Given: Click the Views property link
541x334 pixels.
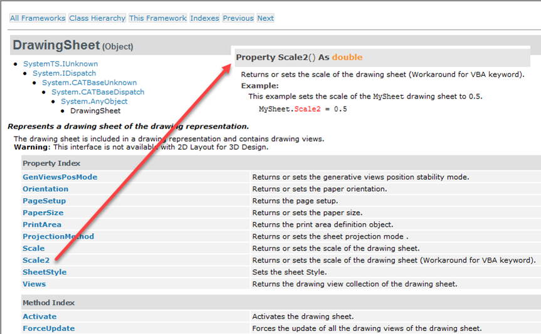Looking at the screenshot, I should (x=34, y=284).
